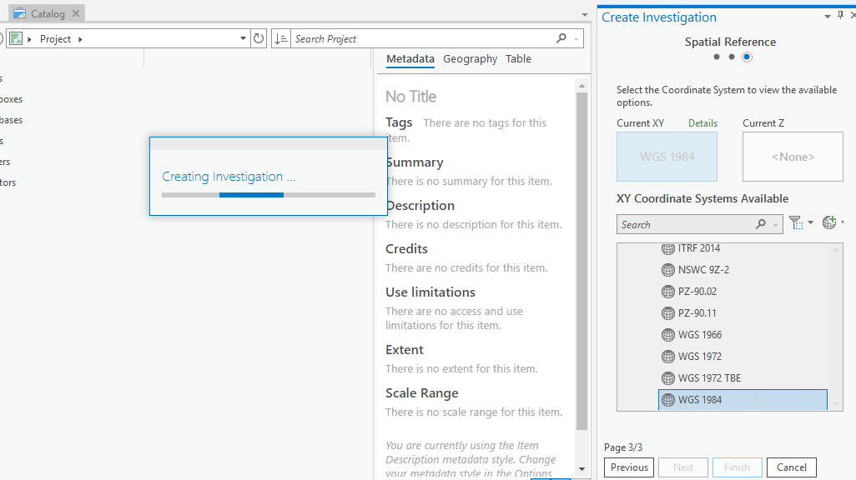Click the Creating Investigation progress bar
Screen dimensions: 856x480
tap(267, 193)
